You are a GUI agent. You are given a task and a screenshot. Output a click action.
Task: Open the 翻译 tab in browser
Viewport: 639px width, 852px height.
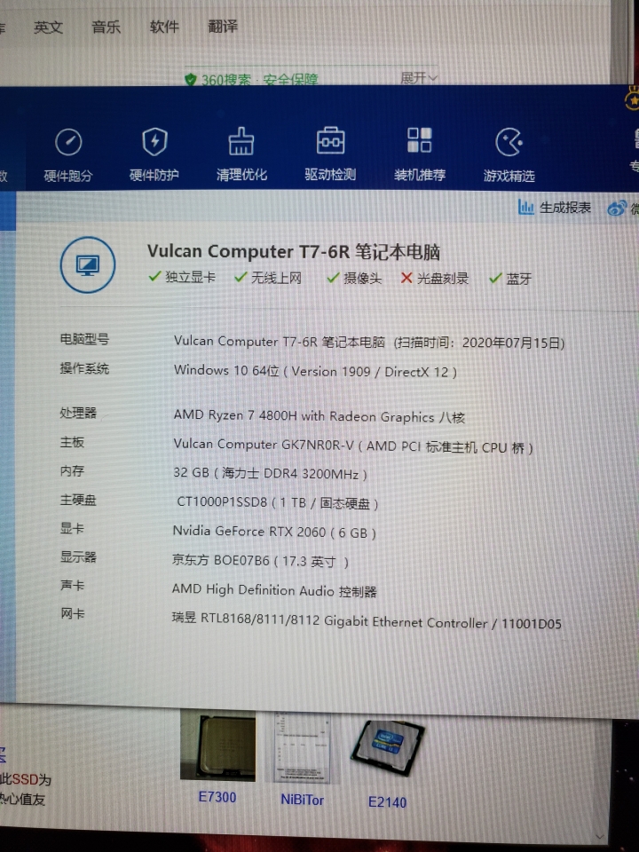[x=223, y=26]
